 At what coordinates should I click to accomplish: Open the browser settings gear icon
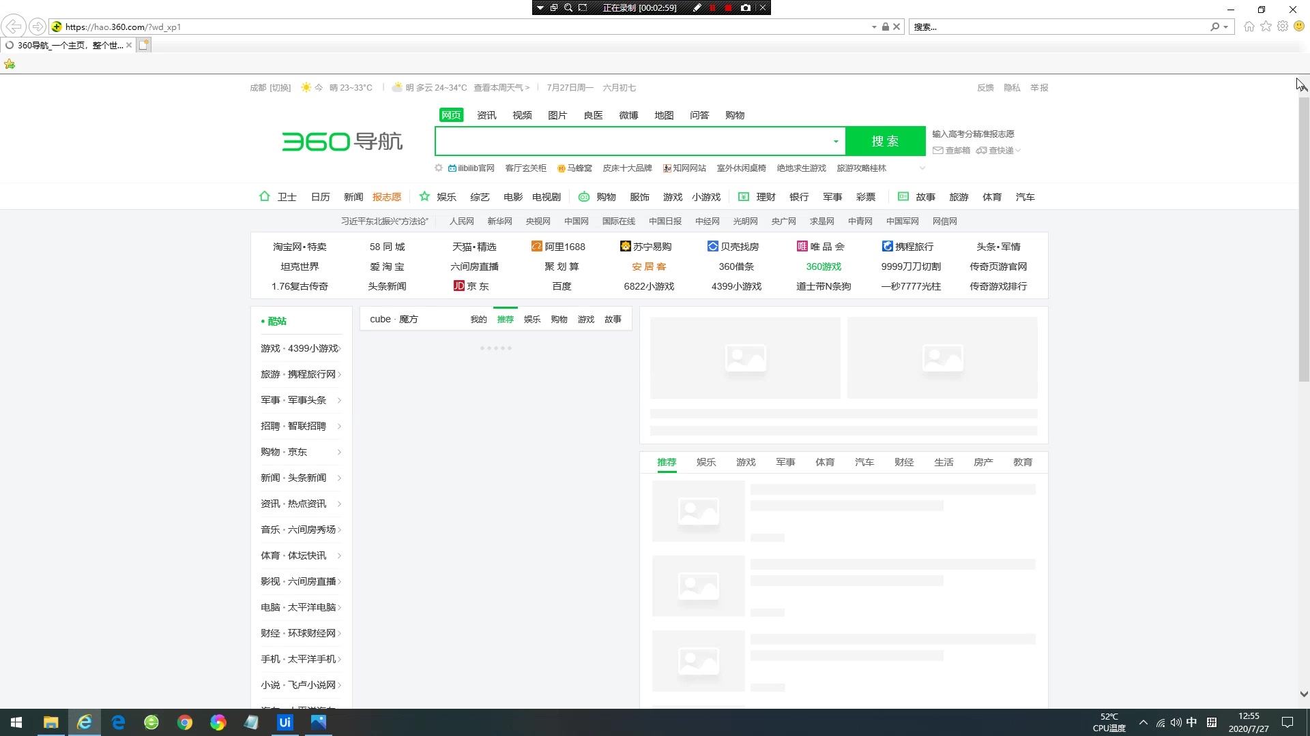click(1283, 27)
